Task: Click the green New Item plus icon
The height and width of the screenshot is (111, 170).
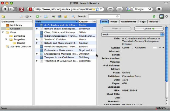Action: (37, 16)
